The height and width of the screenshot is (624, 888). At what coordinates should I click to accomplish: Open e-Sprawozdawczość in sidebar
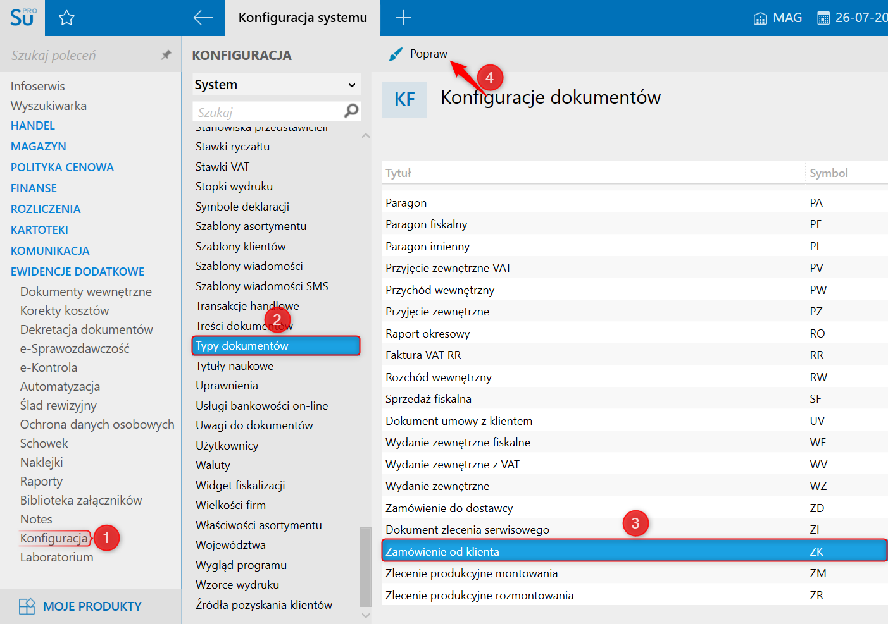(x=75, y=348)
